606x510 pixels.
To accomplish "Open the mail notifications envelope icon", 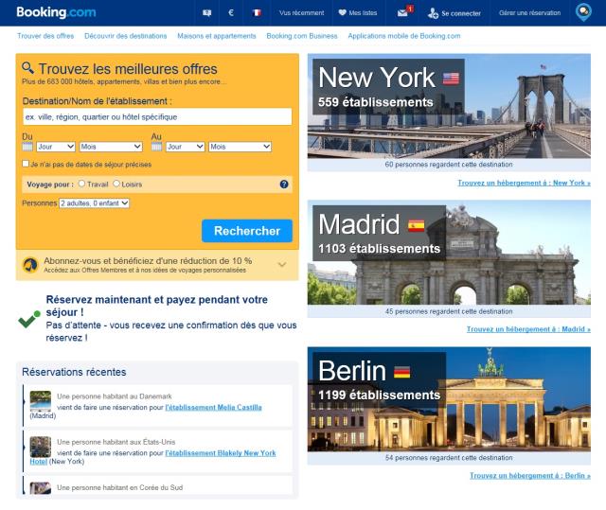I will coord(402,12).
